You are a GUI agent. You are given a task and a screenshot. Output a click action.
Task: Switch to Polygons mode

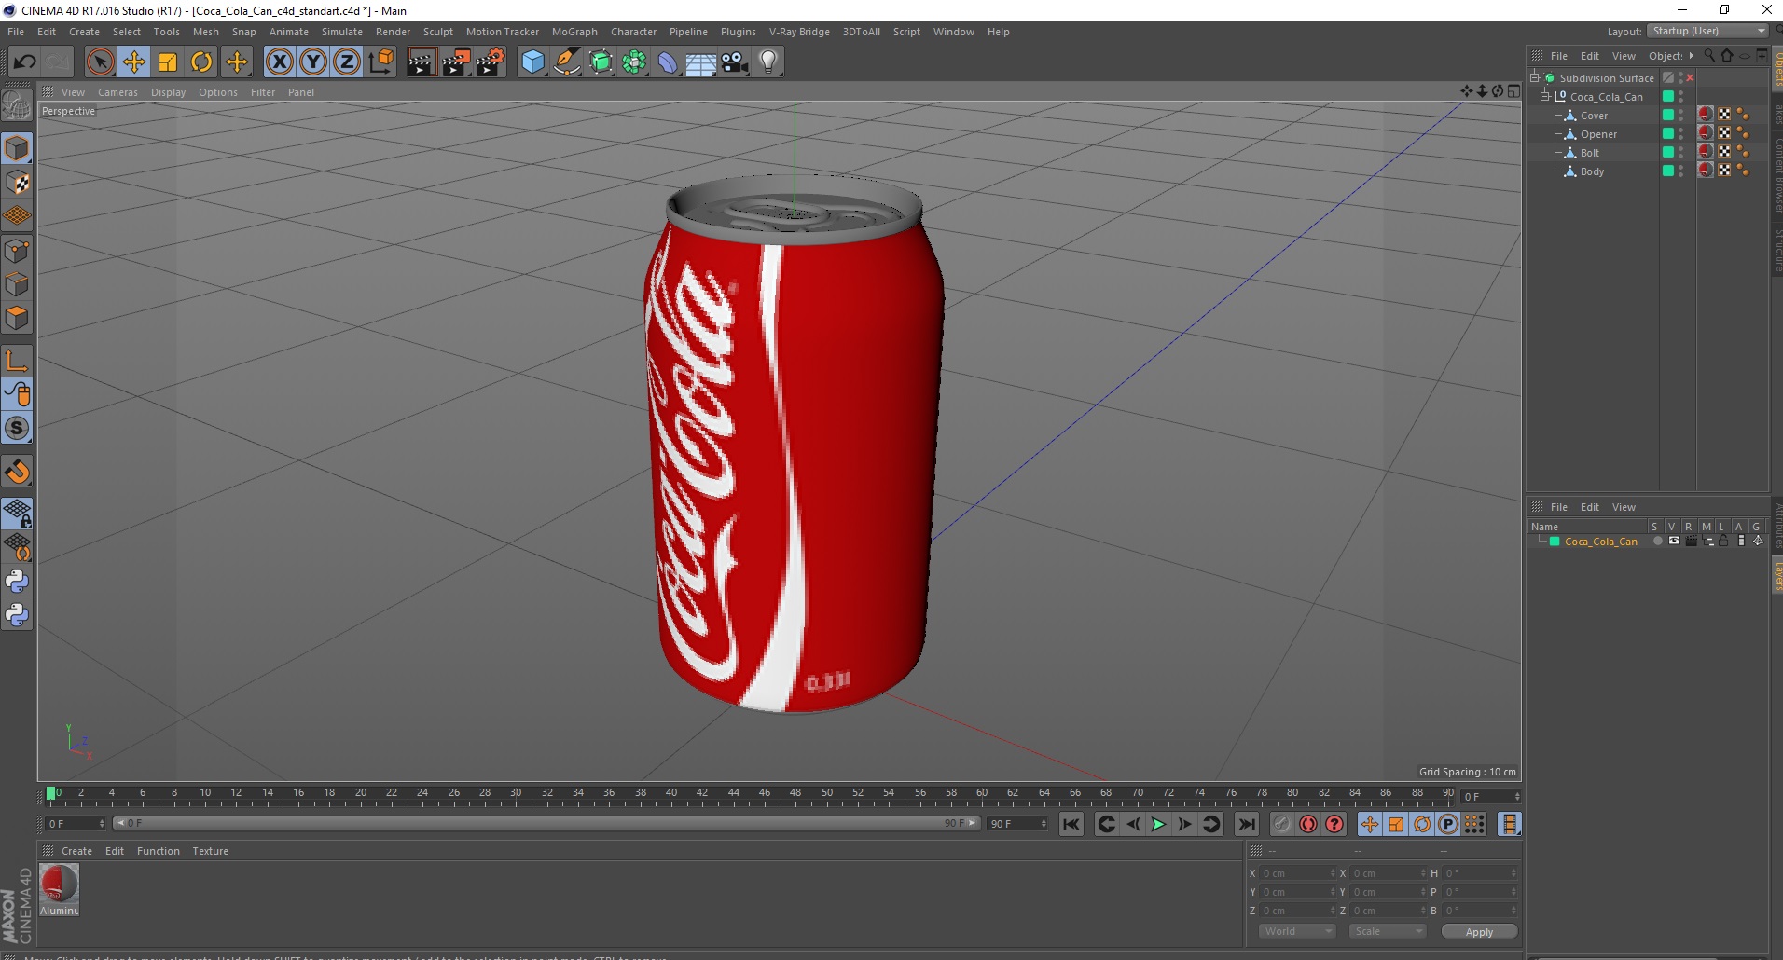point(17,319)
